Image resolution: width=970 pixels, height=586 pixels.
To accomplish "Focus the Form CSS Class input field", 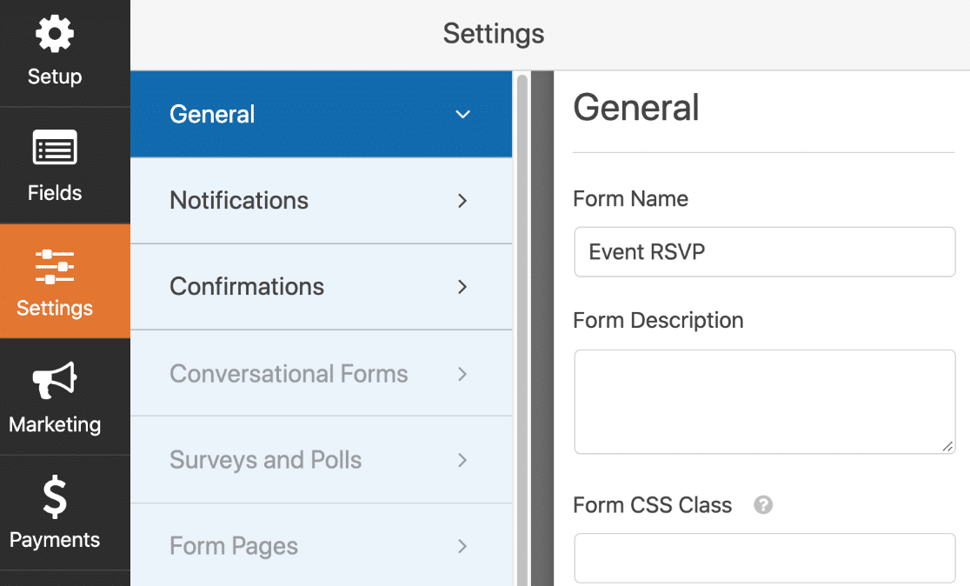I will click(x=765, y=558).
